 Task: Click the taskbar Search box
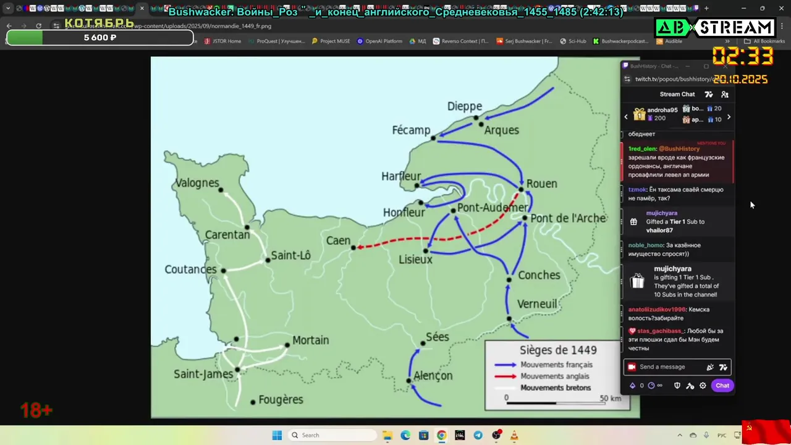pyautogui.click(x=332, y=435)
